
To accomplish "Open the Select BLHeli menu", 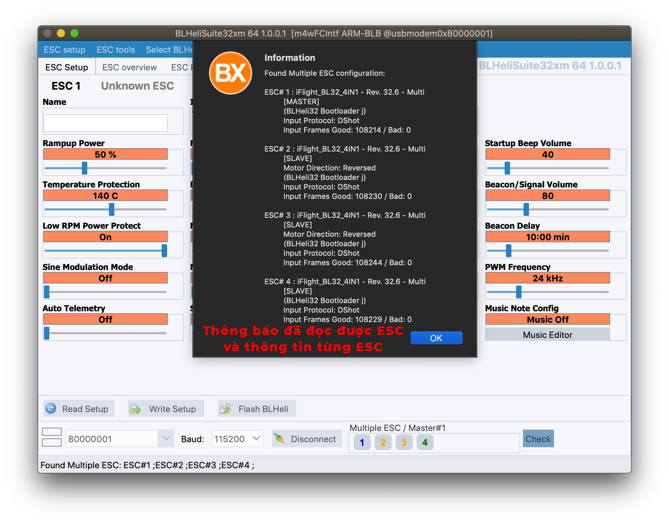I will tap(169, 50).
